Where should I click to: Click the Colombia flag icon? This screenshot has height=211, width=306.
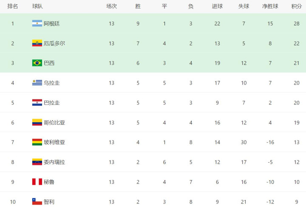pos(37,122)
